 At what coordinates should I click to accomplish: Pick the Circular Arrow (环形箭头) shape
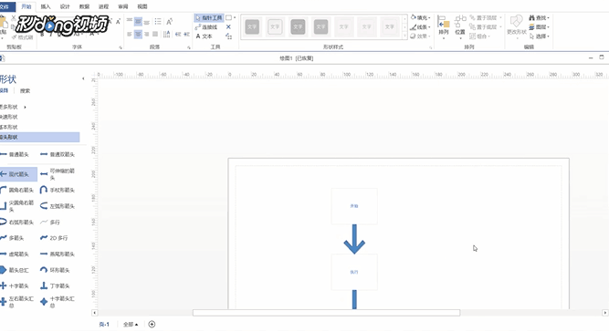click(55, 270)
